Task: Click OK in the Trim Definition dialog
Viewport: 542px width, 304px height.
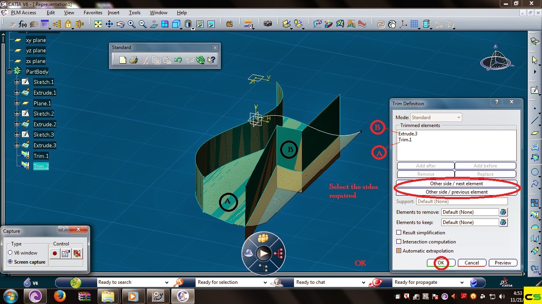Action: pyautogui.click(x=440, y=262)
